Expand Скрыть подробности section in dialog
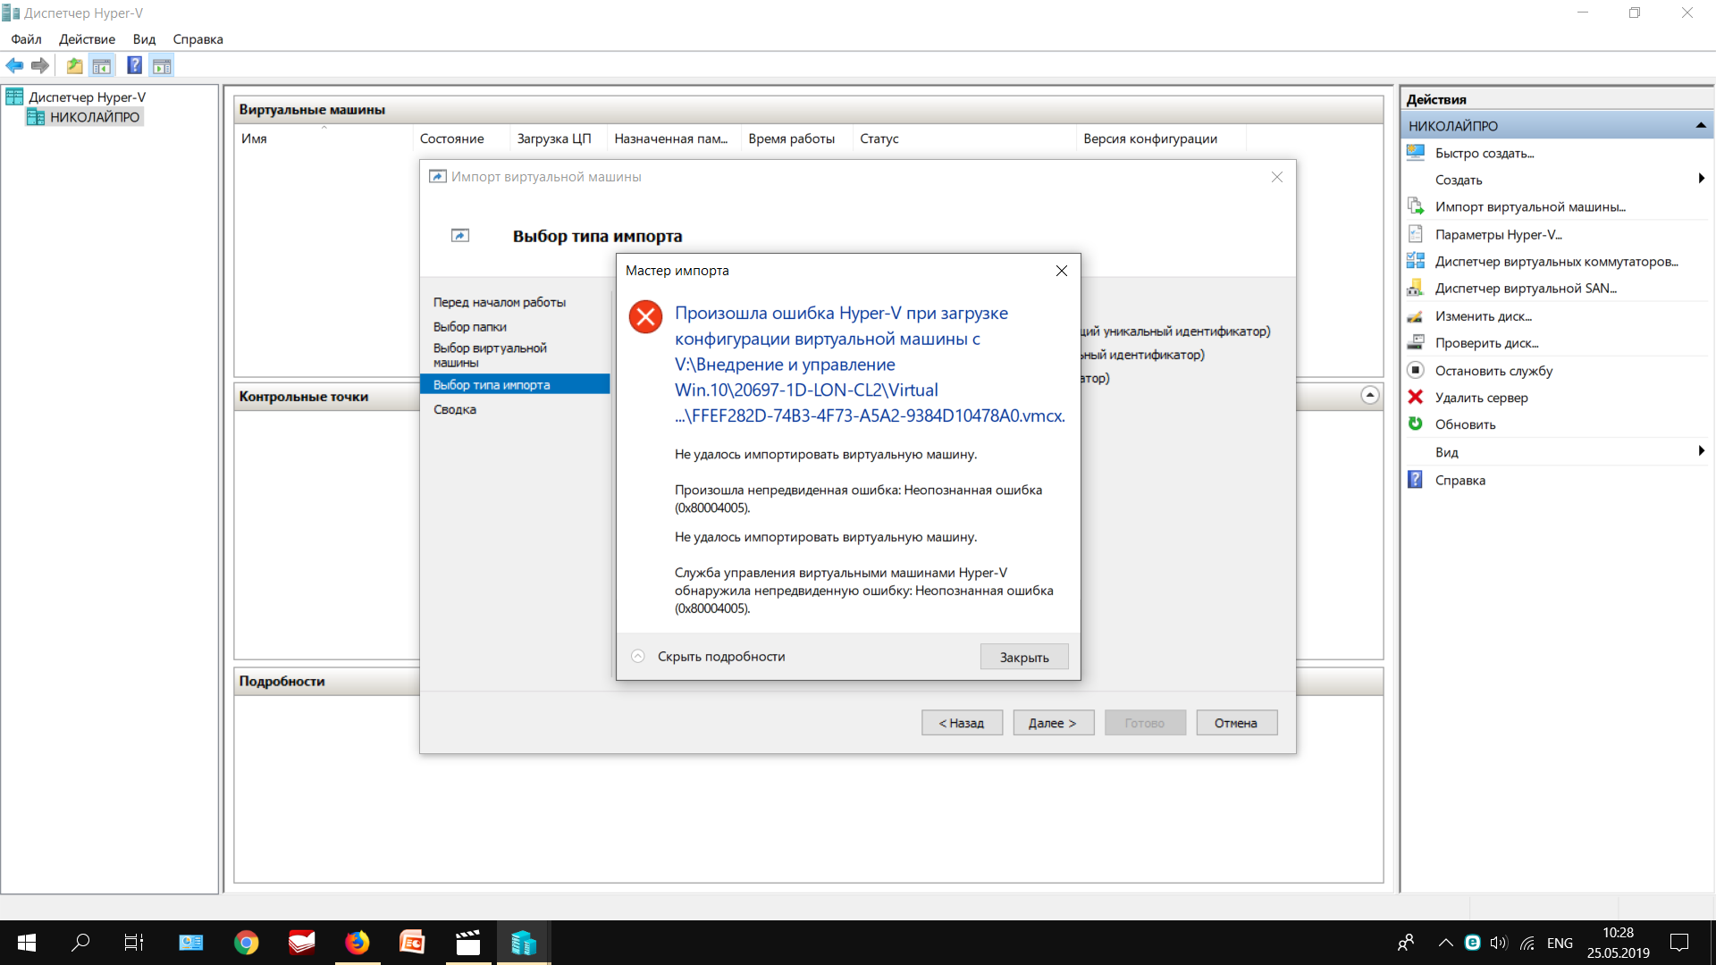 (x=707, y=657)
